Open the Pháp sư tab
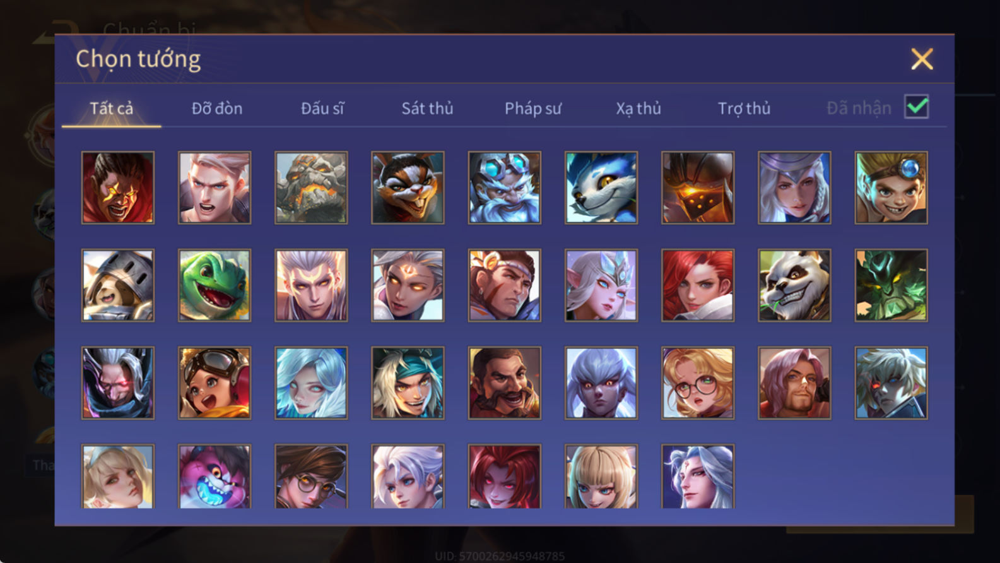This screenshot has width=1000, height=563. [x=533, y=109]
